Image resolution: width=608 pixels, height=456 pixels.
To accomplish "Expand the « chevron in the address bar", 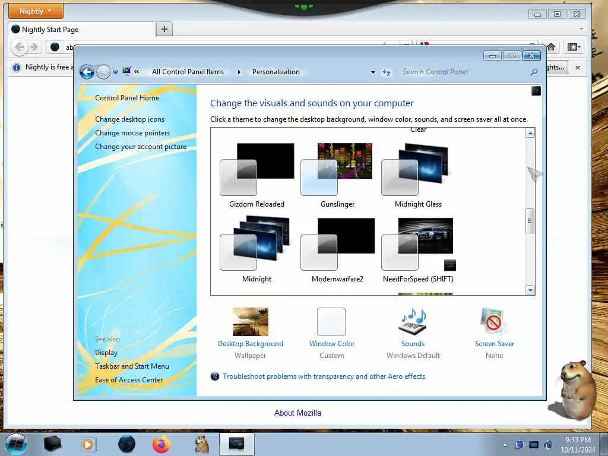I will click(x=137, y=72).
